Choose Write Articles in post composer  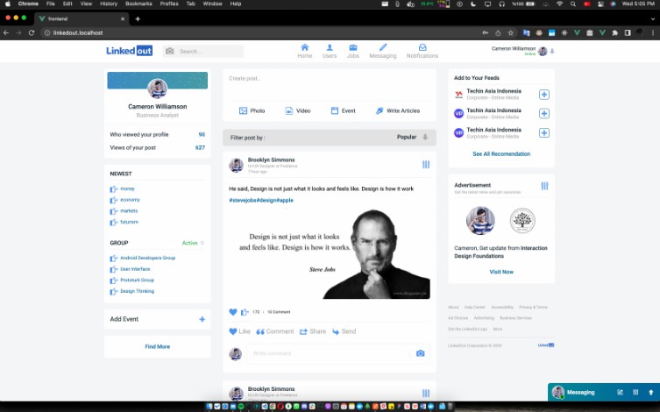point(398,110)
